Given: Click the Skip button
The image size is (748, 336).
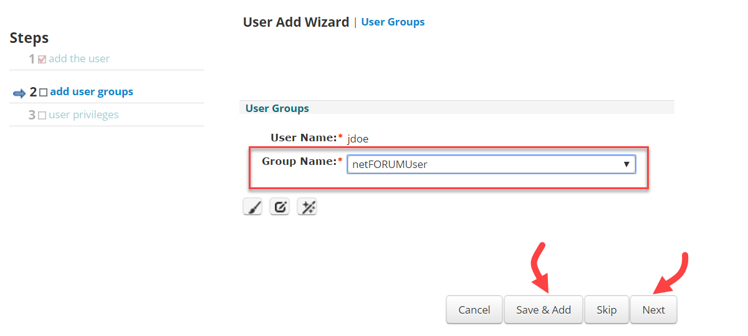Looking at the screenshot, I should click(x=607, y=310).
